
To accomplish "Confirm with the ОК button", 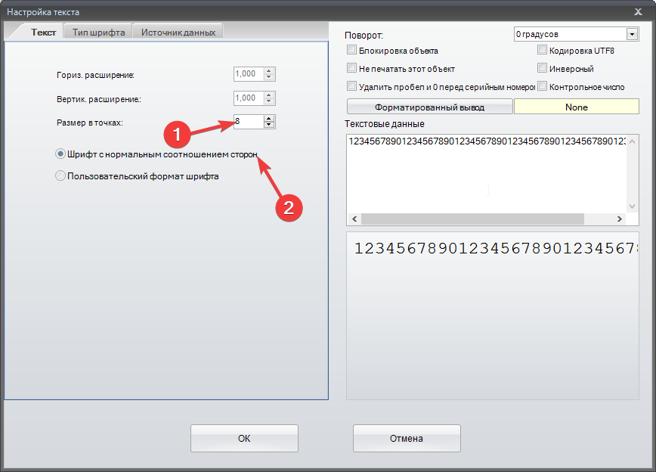I will 244,439.
